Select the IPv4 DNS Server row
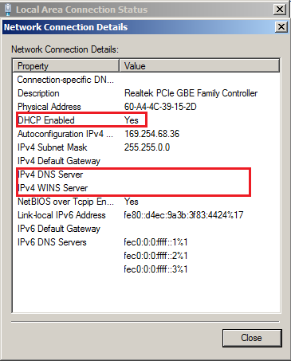The height and width of the screenshot is (361, 291). (146, 175)
